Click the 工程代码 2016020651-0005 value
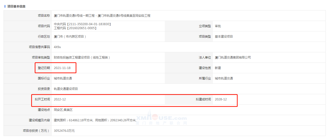Screen dimensions: 329x138 75,28
